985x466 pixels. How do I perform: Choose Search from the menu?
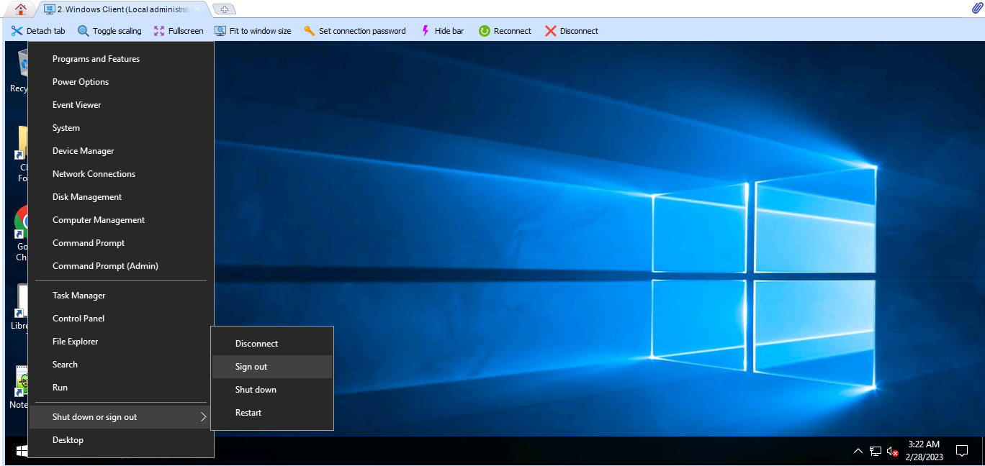[121, 365]
